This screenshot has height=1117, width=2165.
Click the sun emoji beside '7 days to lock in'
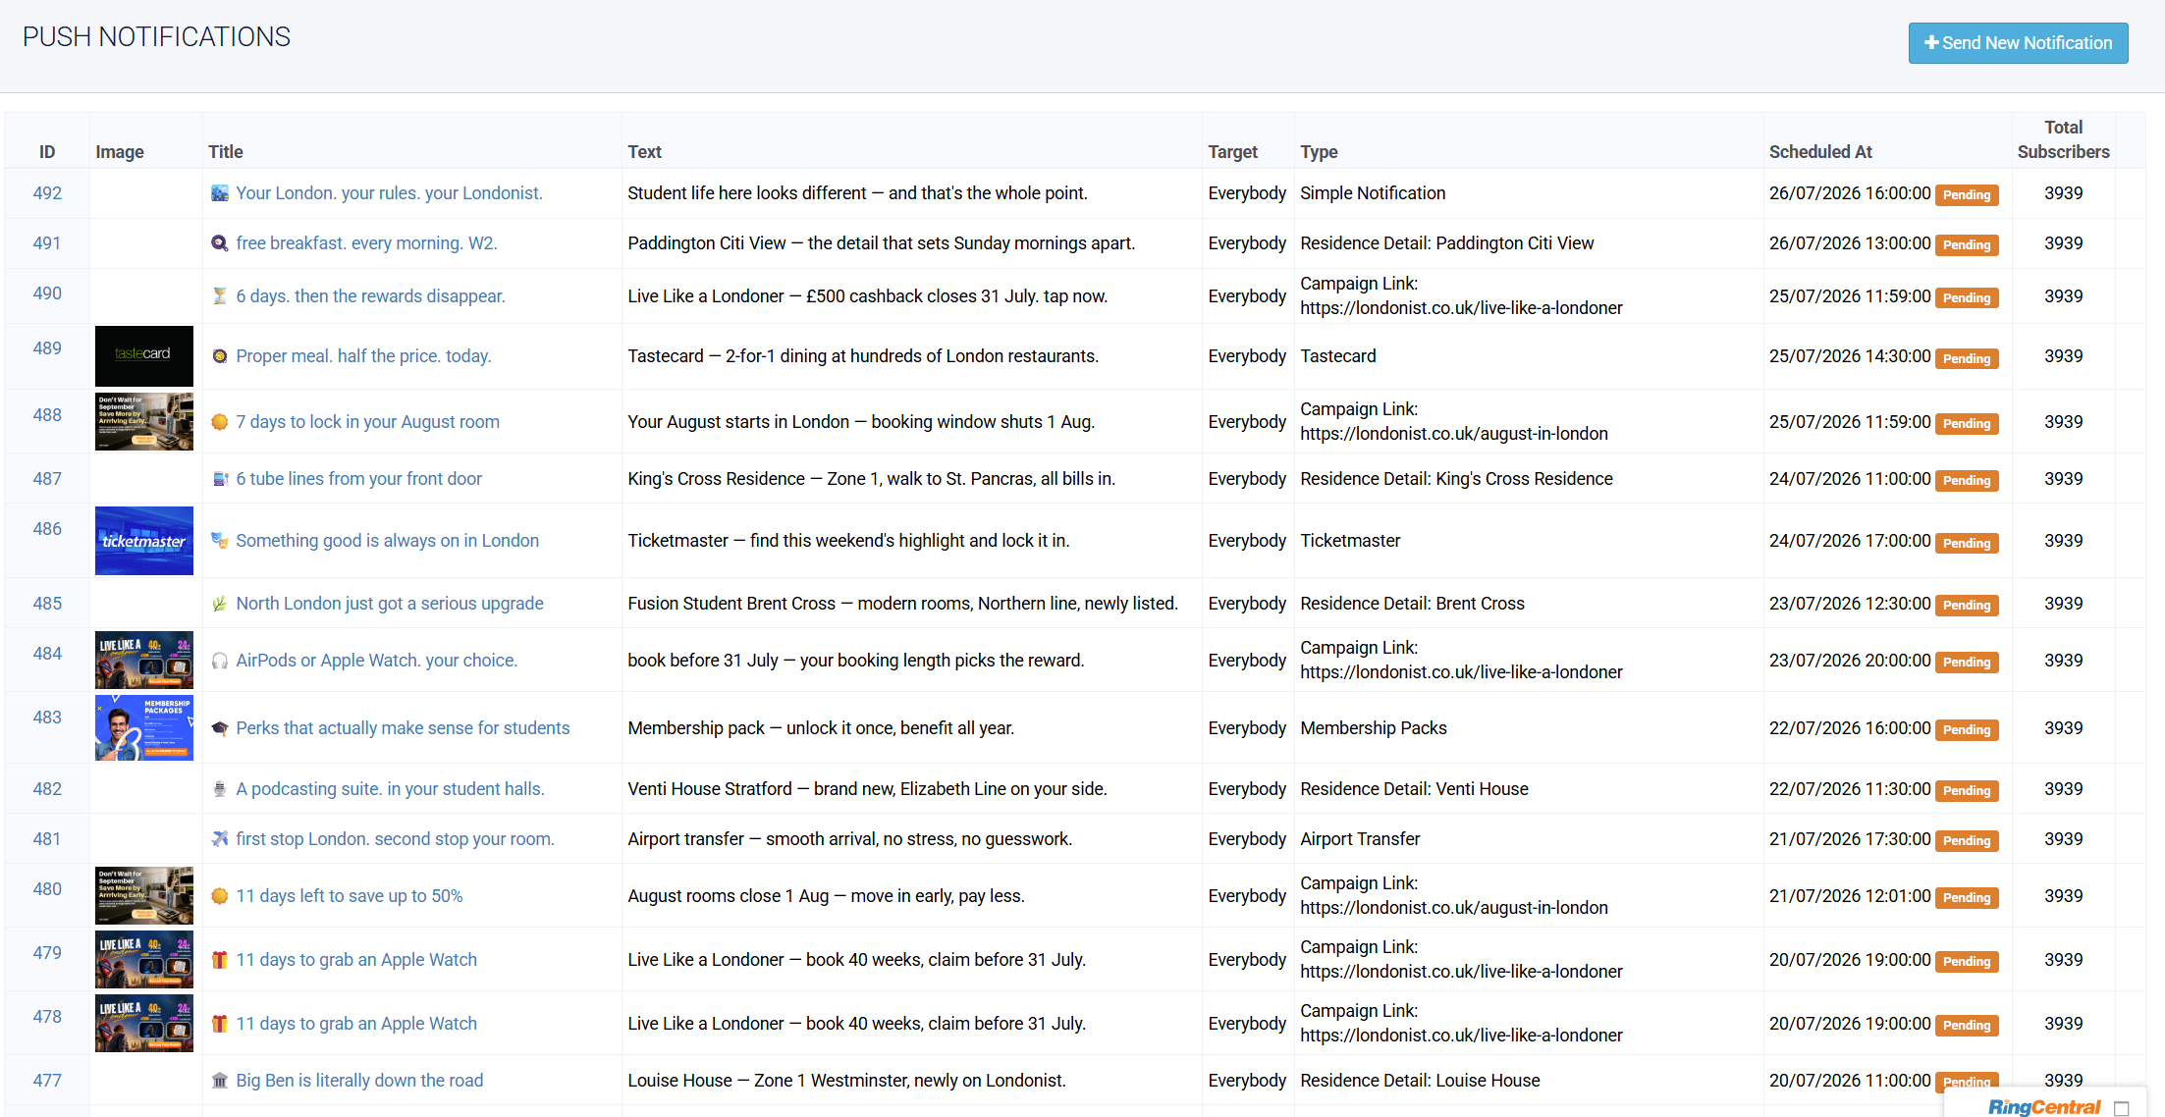coord(220,422)
